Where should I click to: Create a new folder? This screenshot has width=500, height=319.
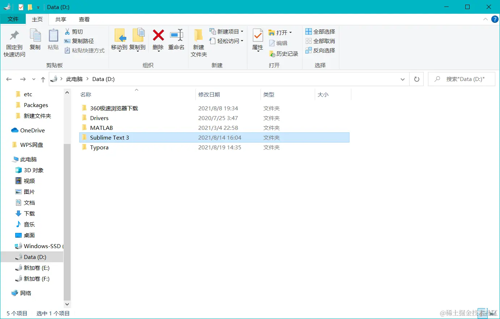pyautogui.click(x=199, y=43)
